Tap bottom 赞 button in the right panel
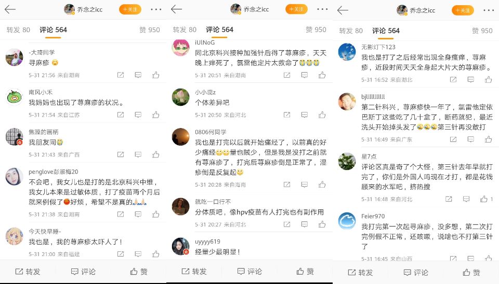The width and height of the screenshot is (499, 284). [x=471, y=272]
